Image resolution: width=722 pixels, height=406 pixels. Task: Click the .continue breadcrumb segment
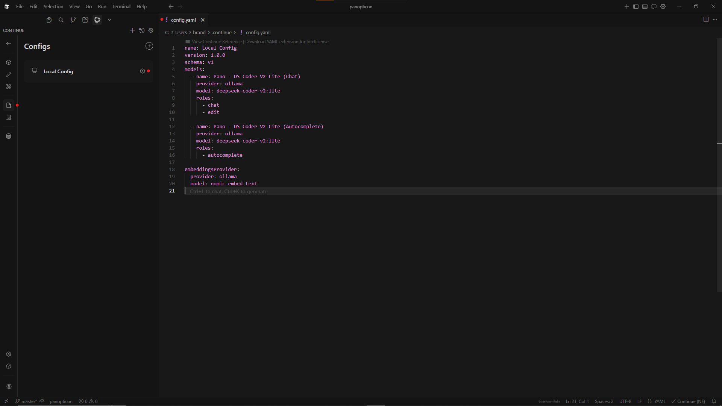pos(221,32)
